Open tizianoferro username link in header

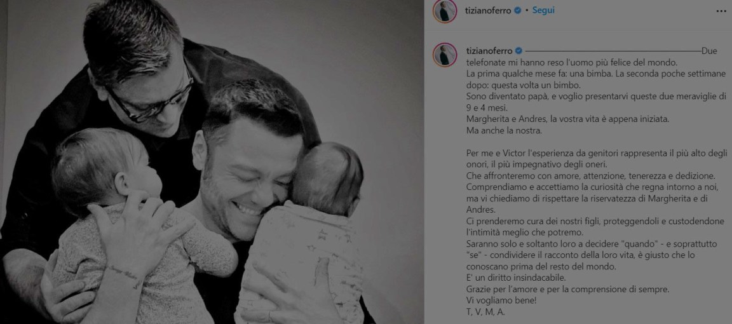pyautogui.click(x=488, y=11)
